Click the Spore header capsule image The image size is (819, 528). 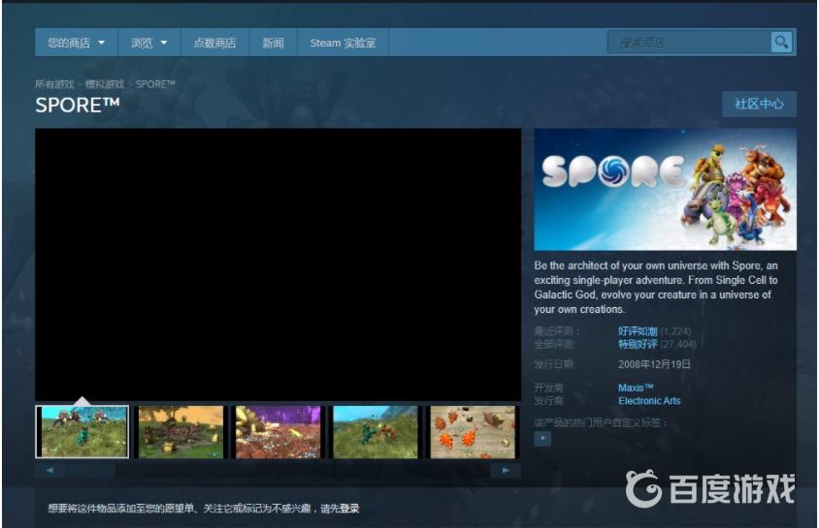point(665,190)
